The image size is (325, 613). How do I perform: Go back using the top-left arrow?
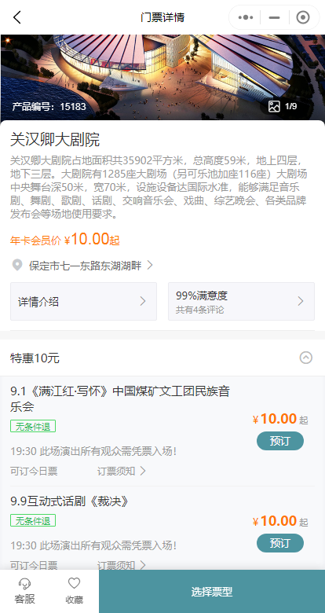click(x=16, y=17)
